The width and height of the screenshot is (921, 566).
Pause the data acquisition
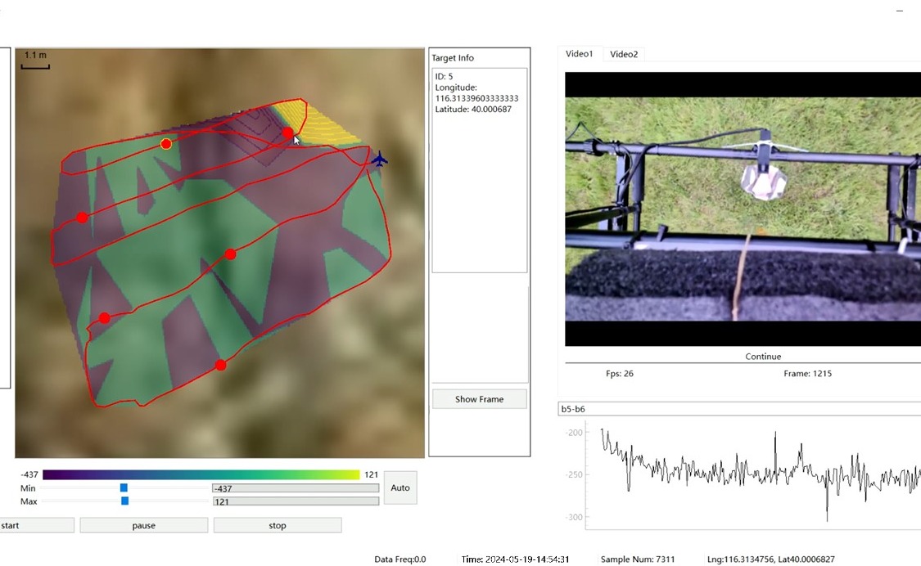tap(144, 525)
